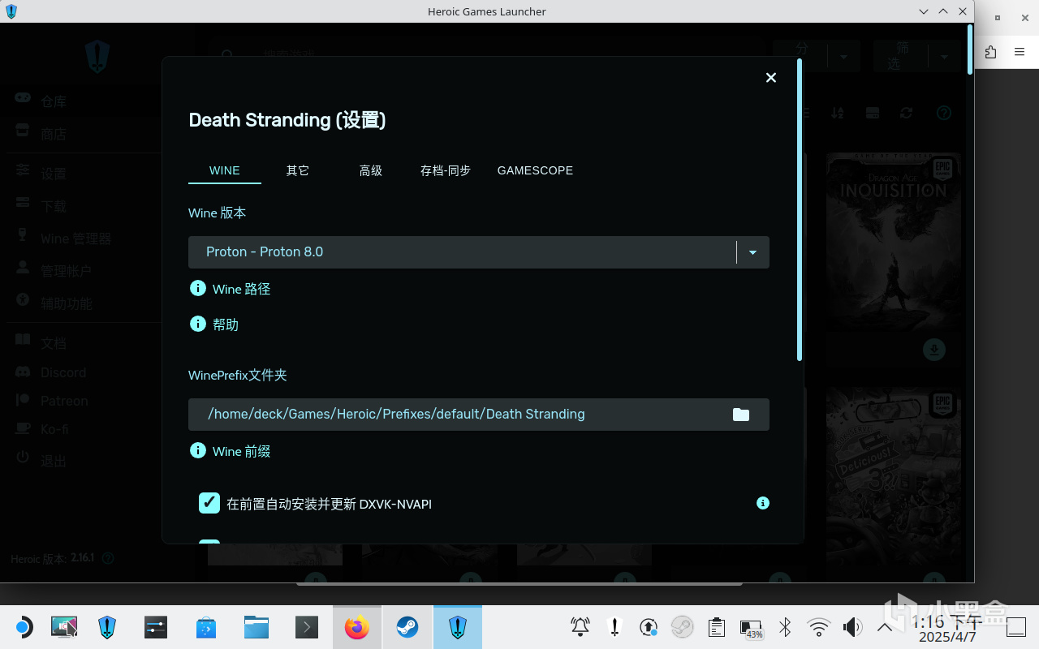Click the Death Stranding (设置) dialog title

pyautogui.click(x=287, y=120)
